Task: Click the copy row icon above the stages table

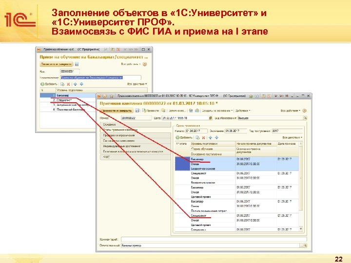Action: pos(197,137)
